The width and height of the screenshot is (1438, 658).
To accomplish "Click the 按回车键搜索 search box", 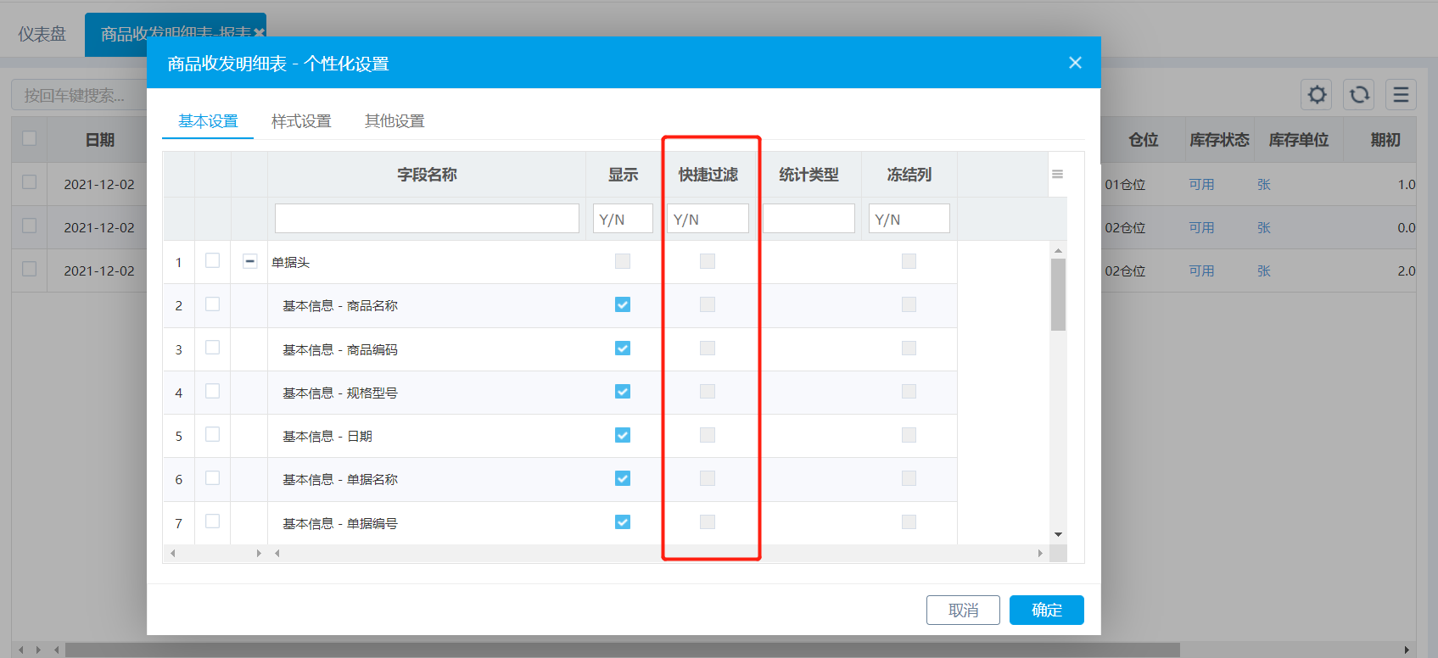I will coord(81,95).
